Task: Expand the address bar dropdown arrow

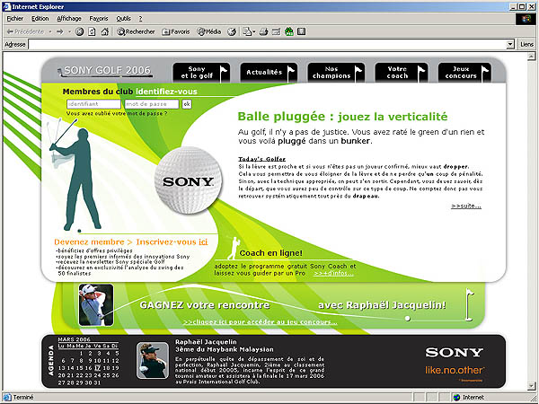Action: [510, 44]
